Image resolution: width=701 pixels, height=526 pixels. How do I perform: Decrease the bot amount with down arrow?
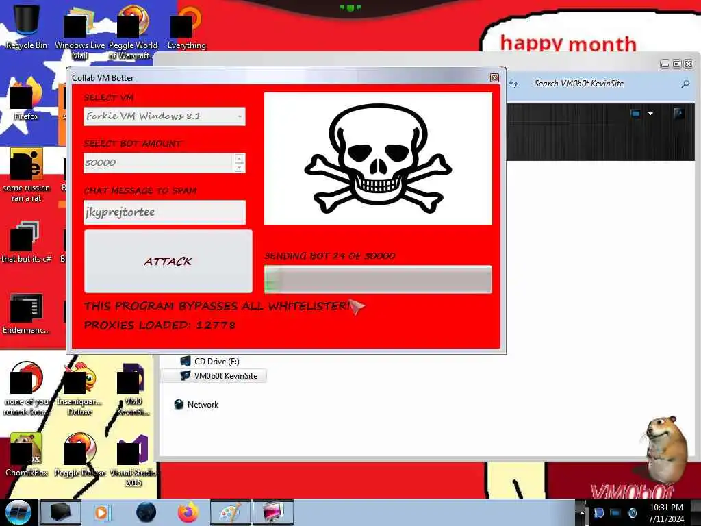coord(239,167)
